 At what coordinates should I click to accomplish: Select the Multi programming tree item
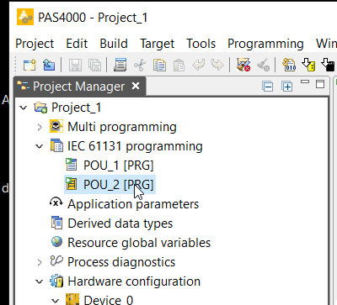tap(122, 127)
